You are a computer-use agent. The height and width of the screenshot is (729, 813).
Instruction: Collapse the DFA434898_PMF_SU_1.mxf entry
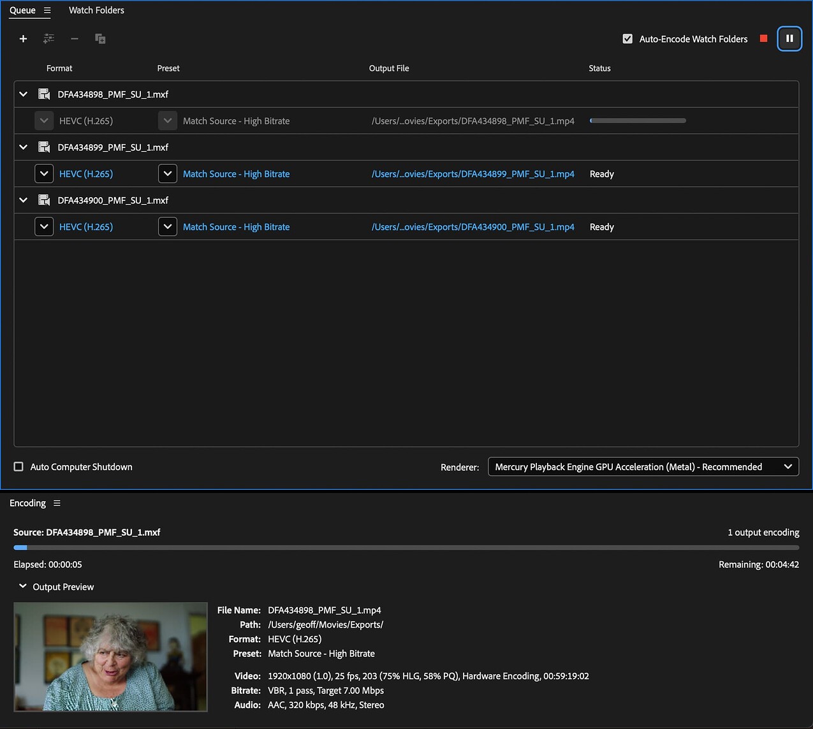[23, 94]
